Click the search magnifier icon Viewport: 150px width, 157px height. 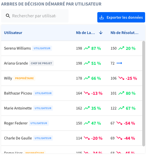(x=8, y=16)
